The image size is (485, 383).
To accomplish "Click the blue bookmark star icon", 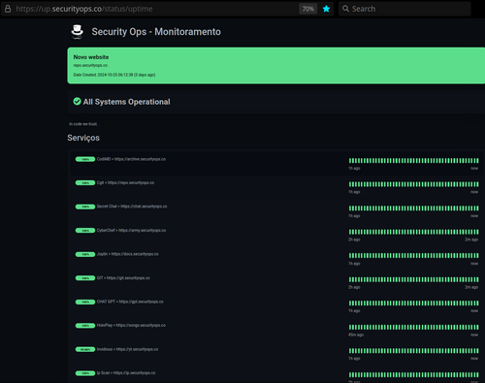I will [326, 9].
